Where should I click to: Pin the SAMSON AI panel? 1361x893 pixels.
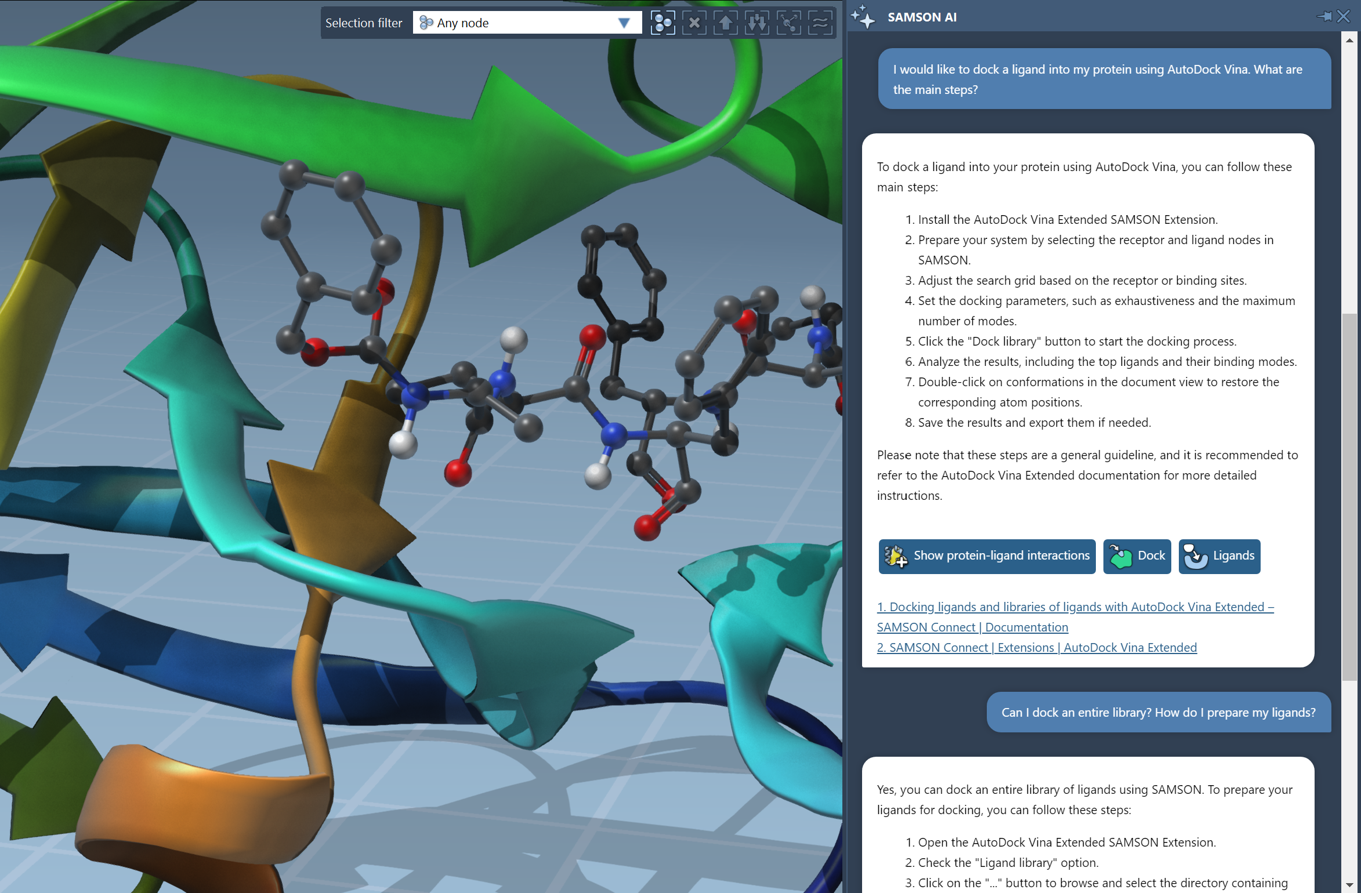(1324, 16)
